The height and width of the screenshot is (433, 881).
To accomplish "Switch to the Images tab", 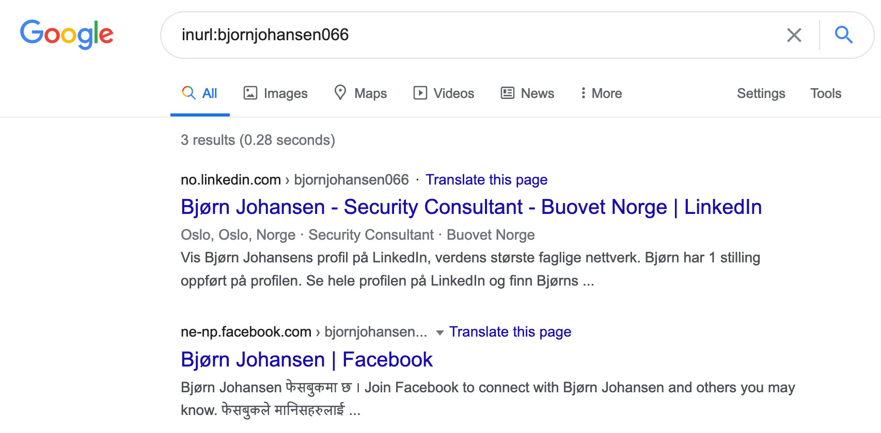I will pos(285,93).
